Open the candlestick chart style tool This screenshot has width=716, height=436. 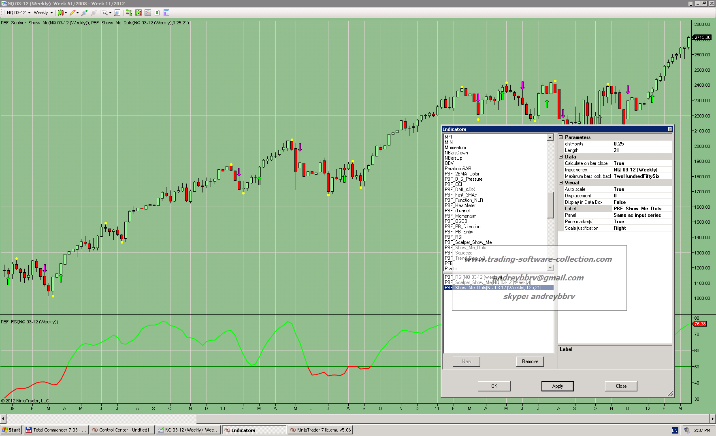(61, 13)
